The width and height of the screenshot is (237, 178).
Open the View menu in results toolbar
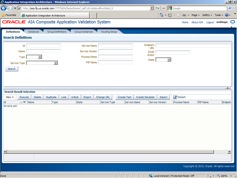(10, 97)
